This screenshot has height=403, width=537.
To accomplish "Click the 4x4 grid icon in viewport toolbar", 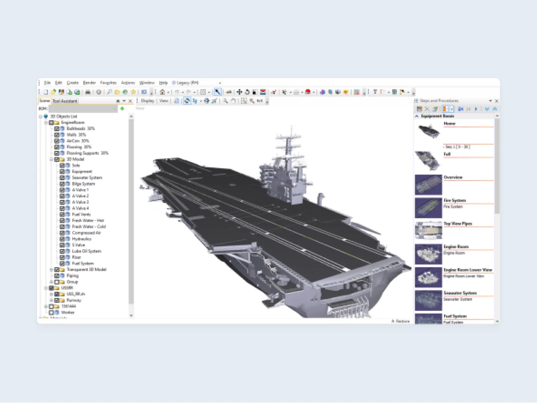I will (260, 101).
